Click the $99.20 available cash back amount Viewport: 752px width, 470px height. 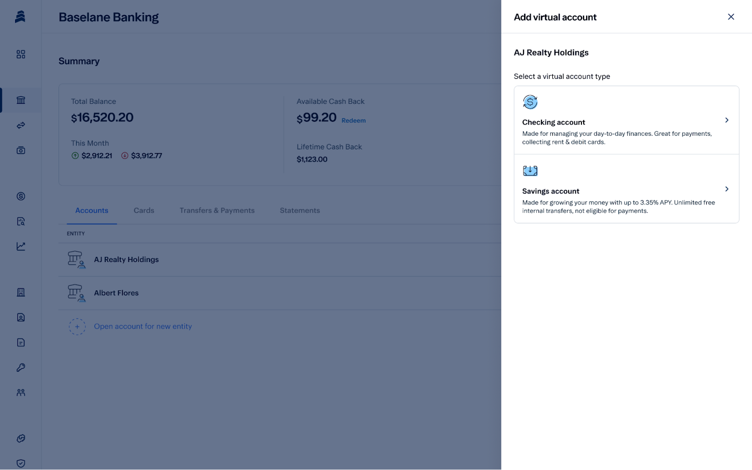[316, 117]
